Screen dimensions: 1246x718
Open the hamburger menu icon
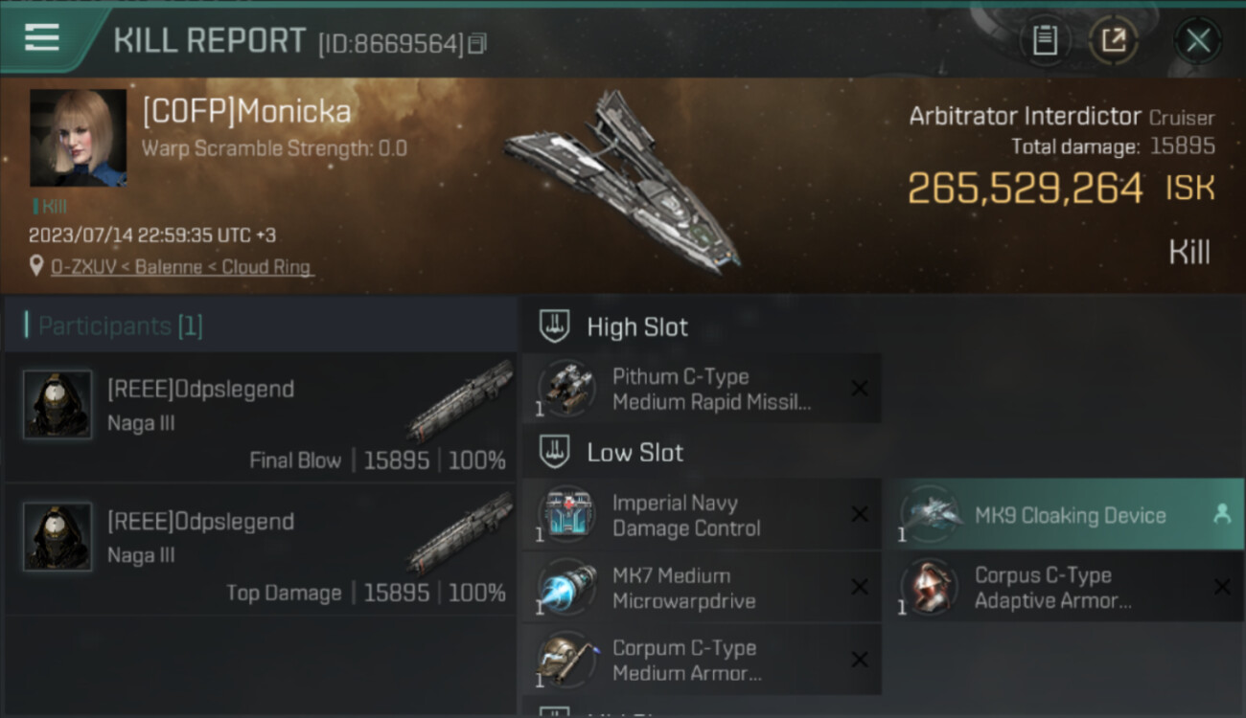(x=42, y=37)
